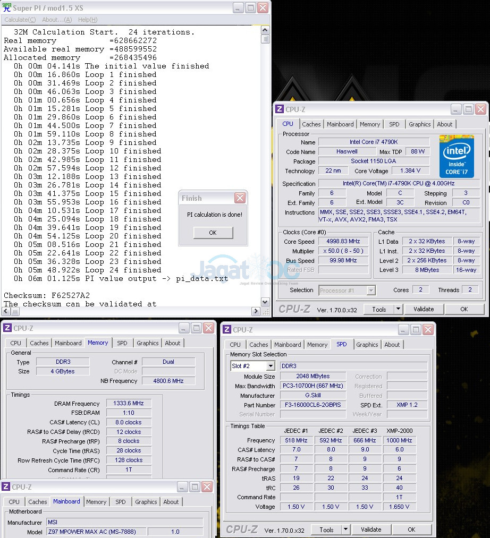Switch to the Mainboard tab in the SPD window
Image resolution: width=490 pixels, height=538 pixels.
pyautogui.click(x=288, y=345)
